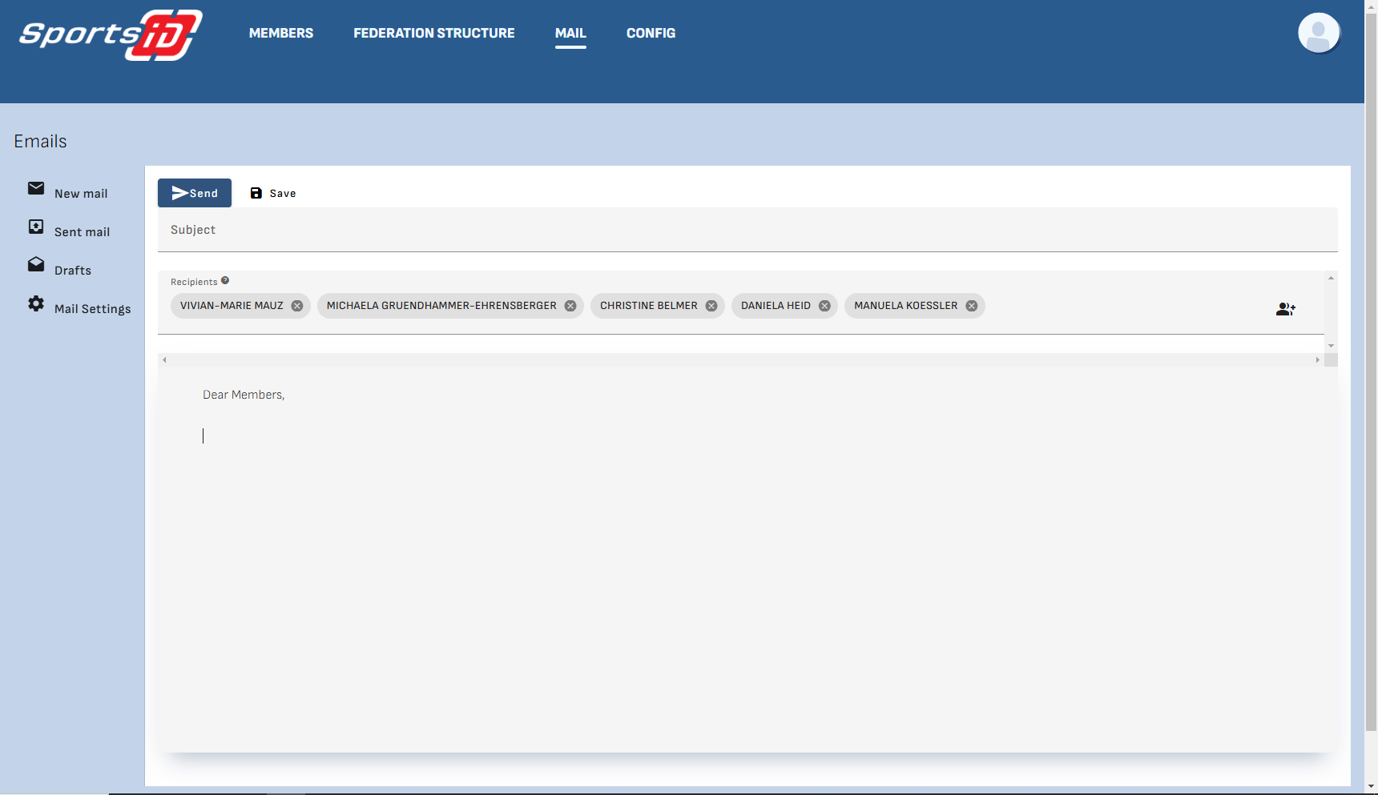Click the Mail Settings gear icon

pyautogui.click(x=36, y=303)
